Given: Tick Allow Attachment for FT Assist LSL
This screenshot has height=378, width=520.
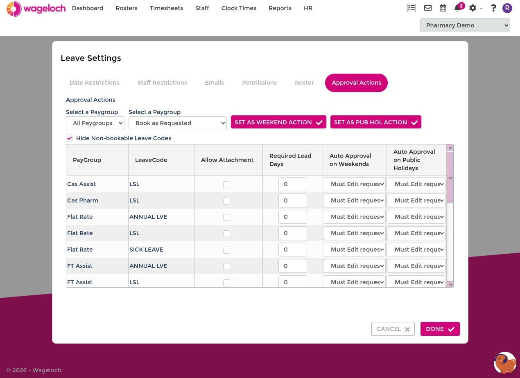Looking at the screenshot, I should coord(226,283).
